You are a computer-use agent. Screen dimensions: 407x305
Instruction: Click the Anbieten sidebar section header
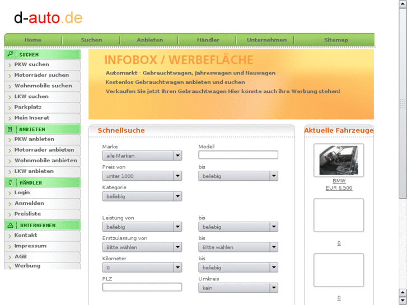[43, 129]
